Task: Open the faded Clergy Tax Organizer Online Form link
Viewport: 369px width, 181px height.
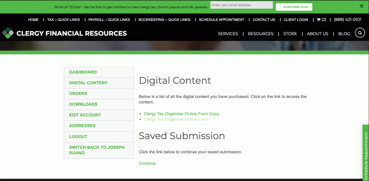Action: point(176,119)
